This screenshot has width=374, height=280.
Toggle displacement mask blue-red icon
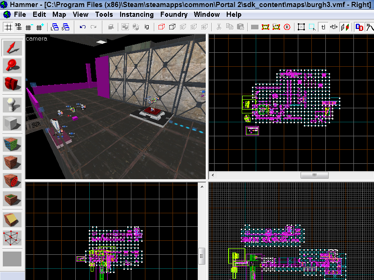pos(359,27)
